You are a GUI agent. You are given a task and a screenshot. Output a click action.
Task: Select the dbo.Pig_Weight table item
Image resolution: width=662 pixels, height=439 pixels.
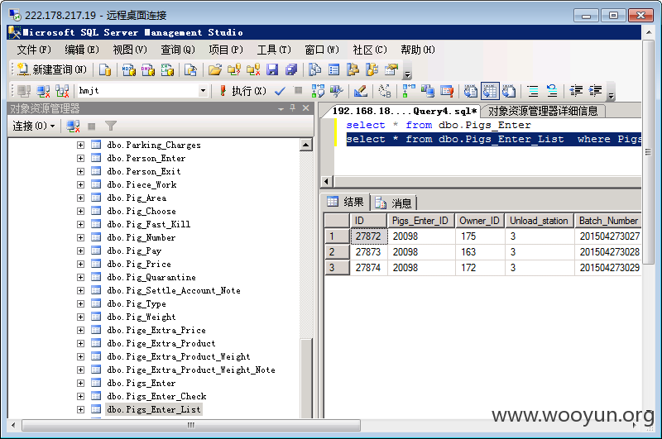click(x=142, y=317)
